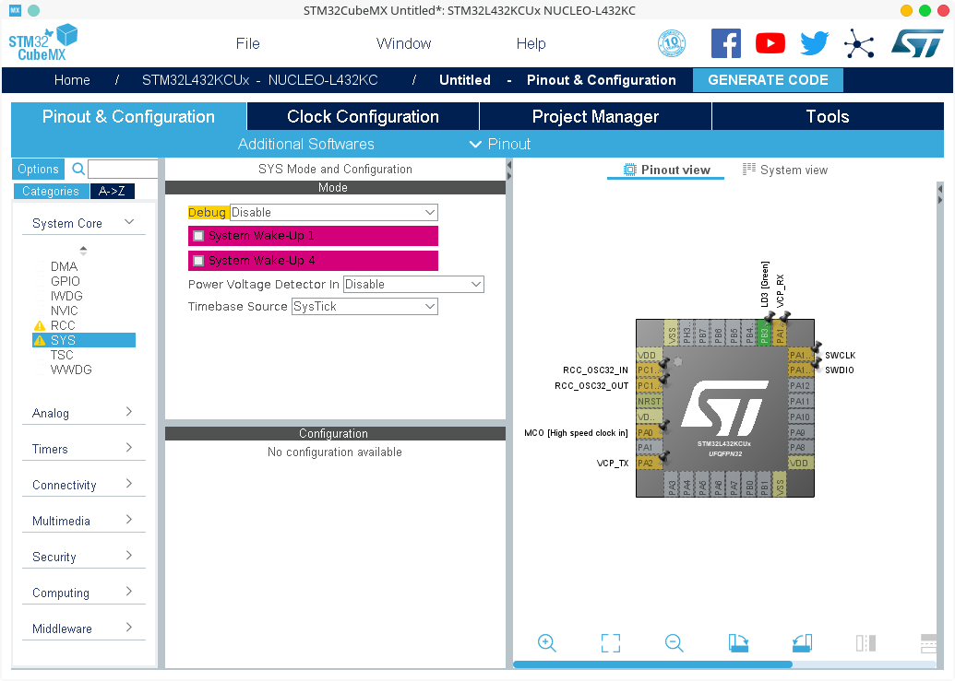The width and height of the screenshot is (955, 681).
Task: Select WWDG in System Core
Action: [x=71, y=370]
